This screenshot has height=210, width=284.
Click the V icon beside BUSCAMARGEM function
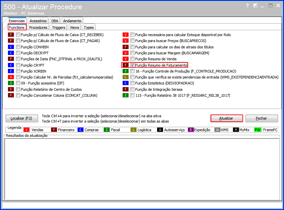[126, 53]
